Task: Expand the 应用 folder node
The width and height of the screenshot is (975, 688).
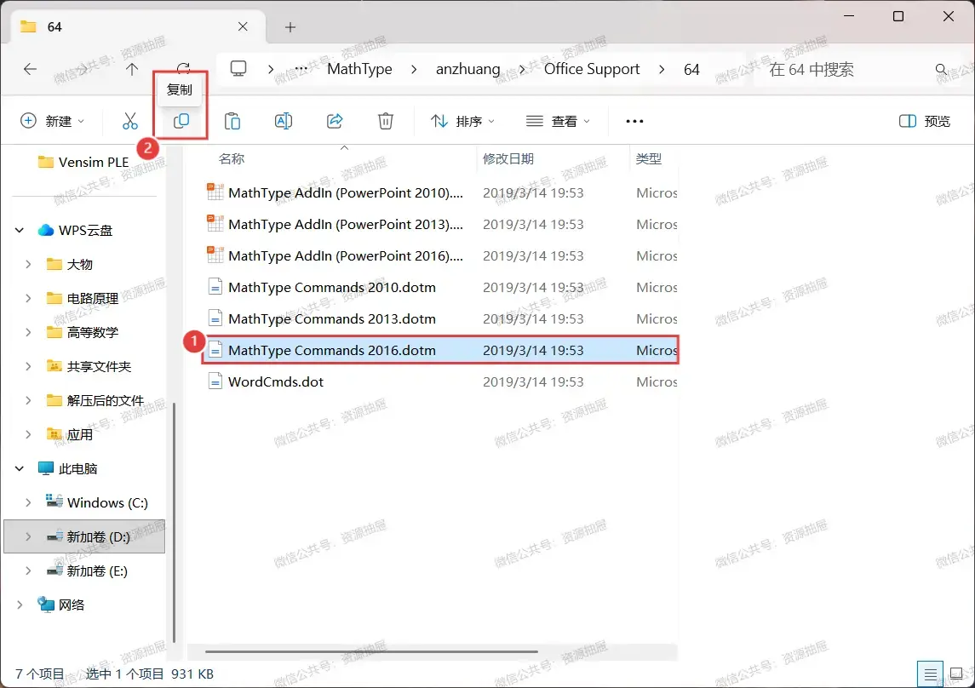Action: pyautogui.click(x=28, y=434)
